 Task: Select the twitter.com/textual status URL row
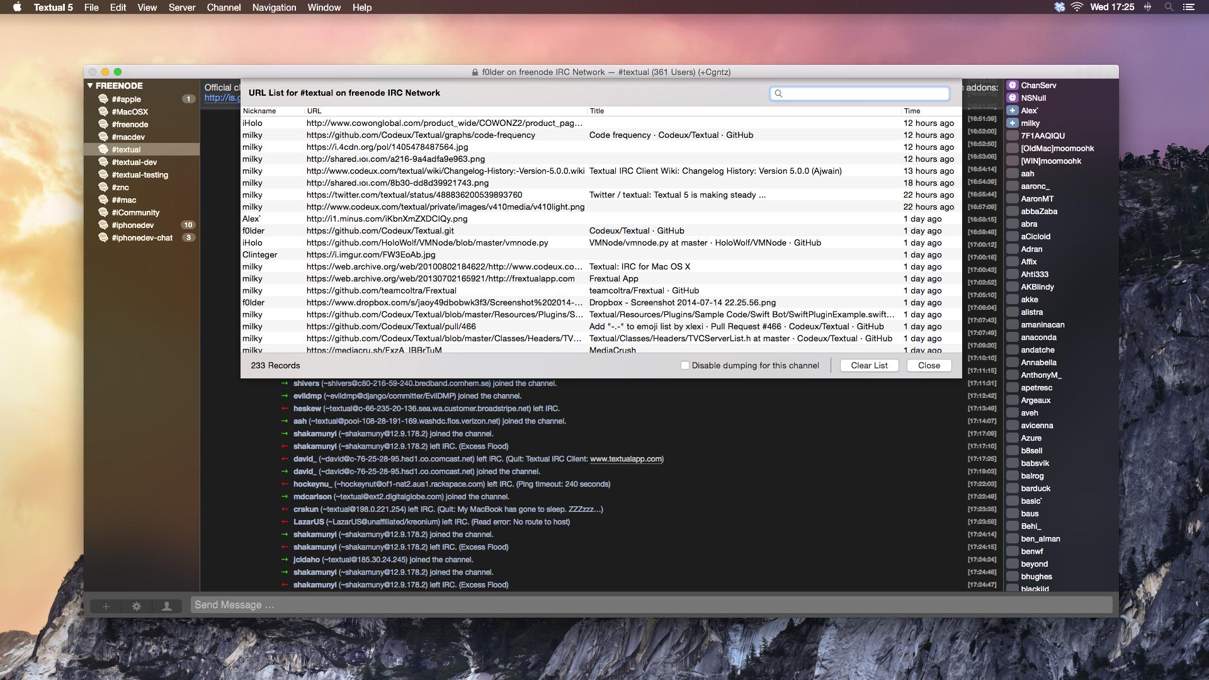(x=601, y=195)
